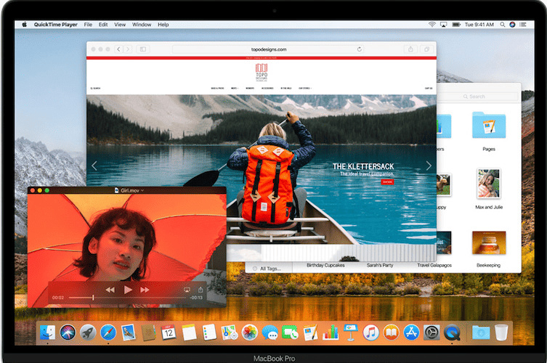Toggle the Safari sidebar button
This screenshot has width=547, height=363.
pyautogui.click(x=143, y=49)
